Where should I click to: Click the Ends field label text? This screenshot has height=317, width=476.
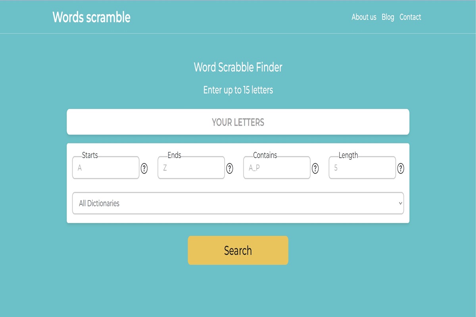[174, 155]
